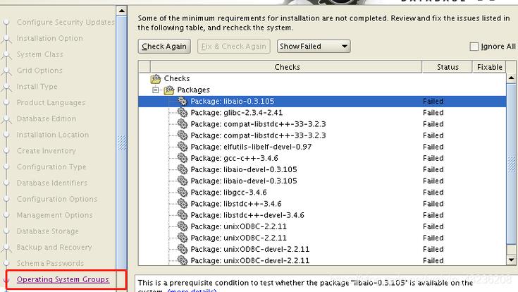Screen dimensions: 518x292
Task: Go to Configure Security Updates step
Action: (66, 22)
